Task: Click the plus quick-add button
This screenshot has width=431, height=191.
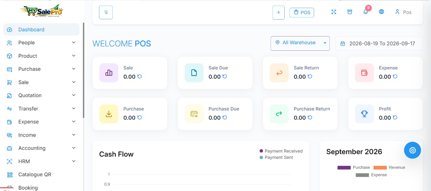Action: 279,13
